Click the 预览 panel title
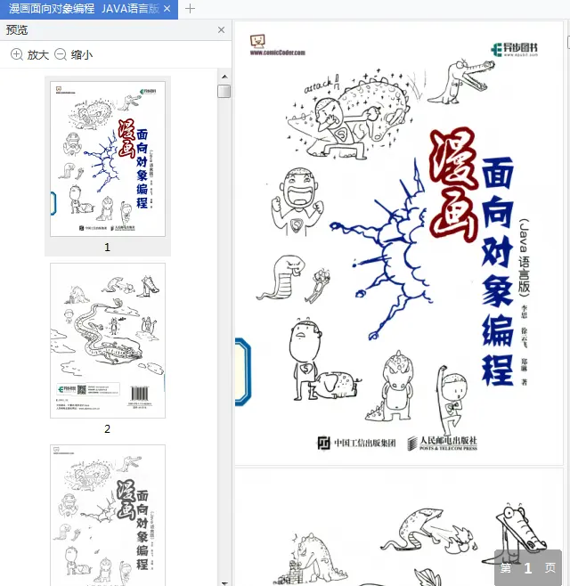 coord(17,30)
